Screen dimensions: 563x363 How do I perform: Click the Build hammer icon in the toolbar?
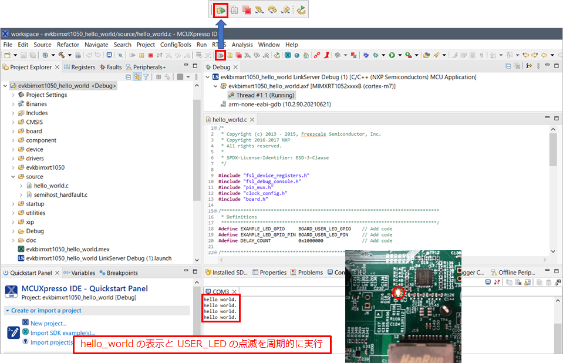[x=62, y=55]
